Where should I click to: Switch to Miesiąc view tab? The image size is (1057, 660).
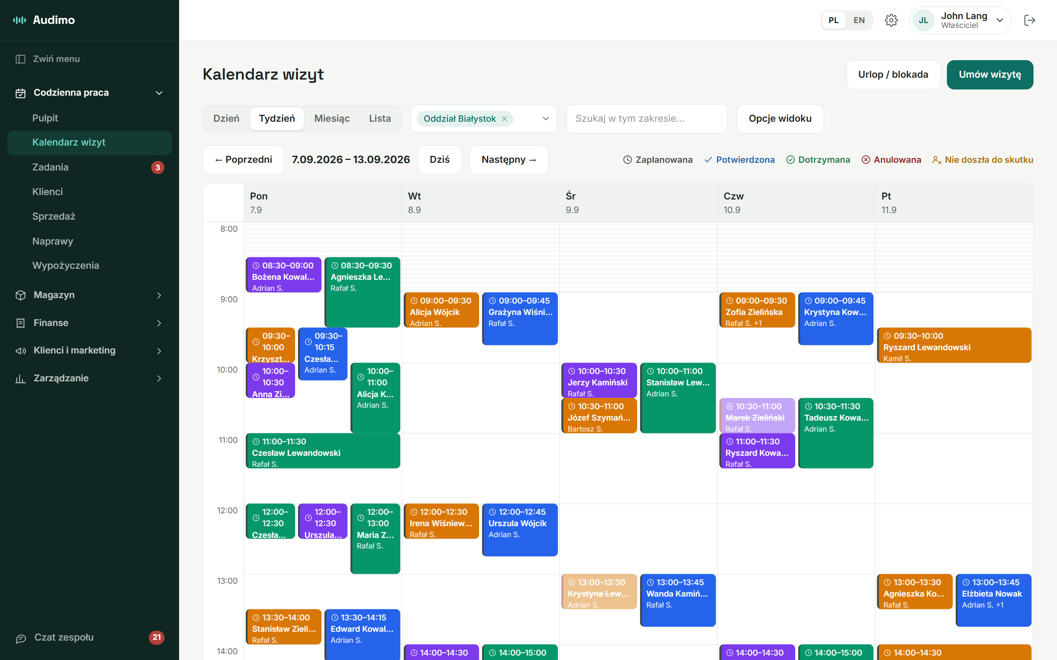332,119
